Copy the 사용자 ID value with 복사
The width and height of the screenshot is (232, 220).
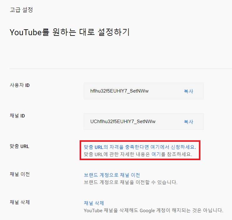(189, 91)
